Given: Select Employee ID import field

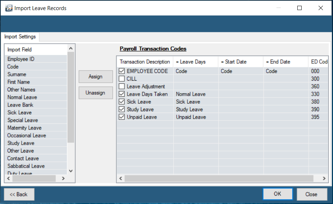Looking at the screenshot, I should tap(36, 59).
